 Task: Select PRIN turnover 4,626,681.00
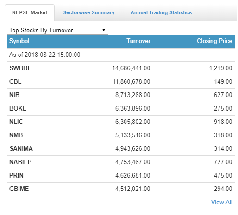133,175
